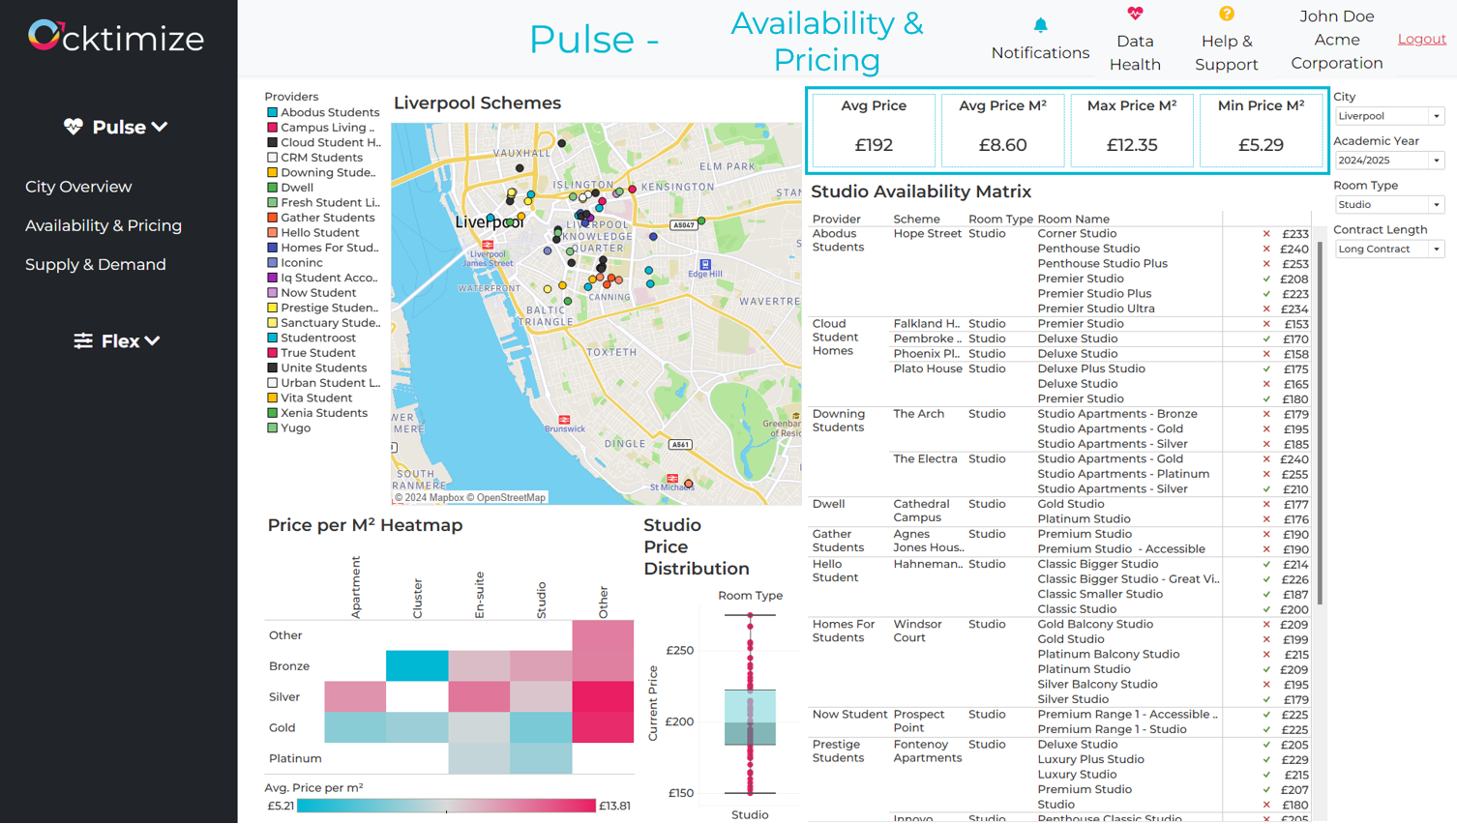Open the City dropdown set to Liverpool

(1388, 116)
